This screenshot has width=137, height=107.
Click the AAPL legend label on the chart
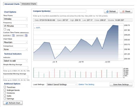point(38,28)
